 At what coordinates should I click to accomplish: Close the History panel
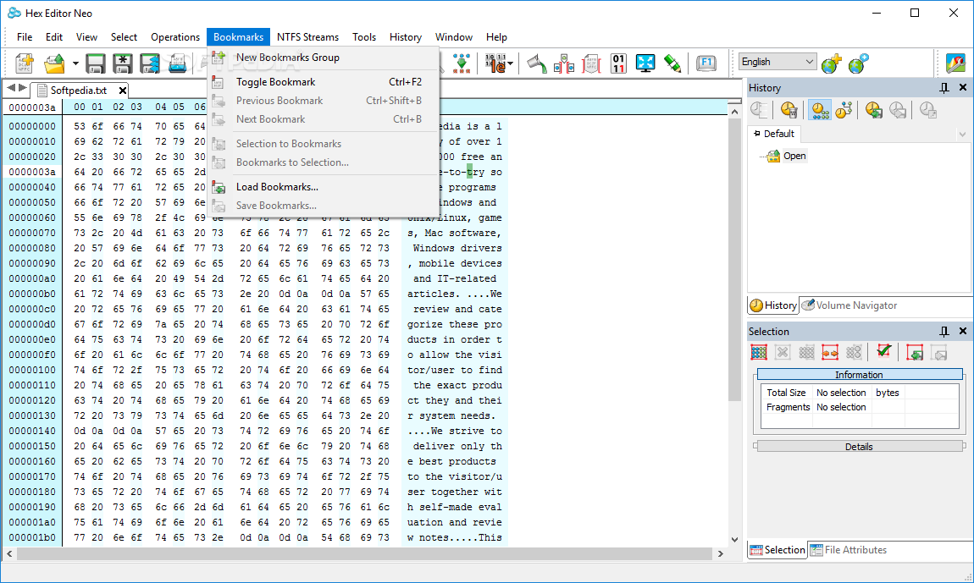point(963,87)
